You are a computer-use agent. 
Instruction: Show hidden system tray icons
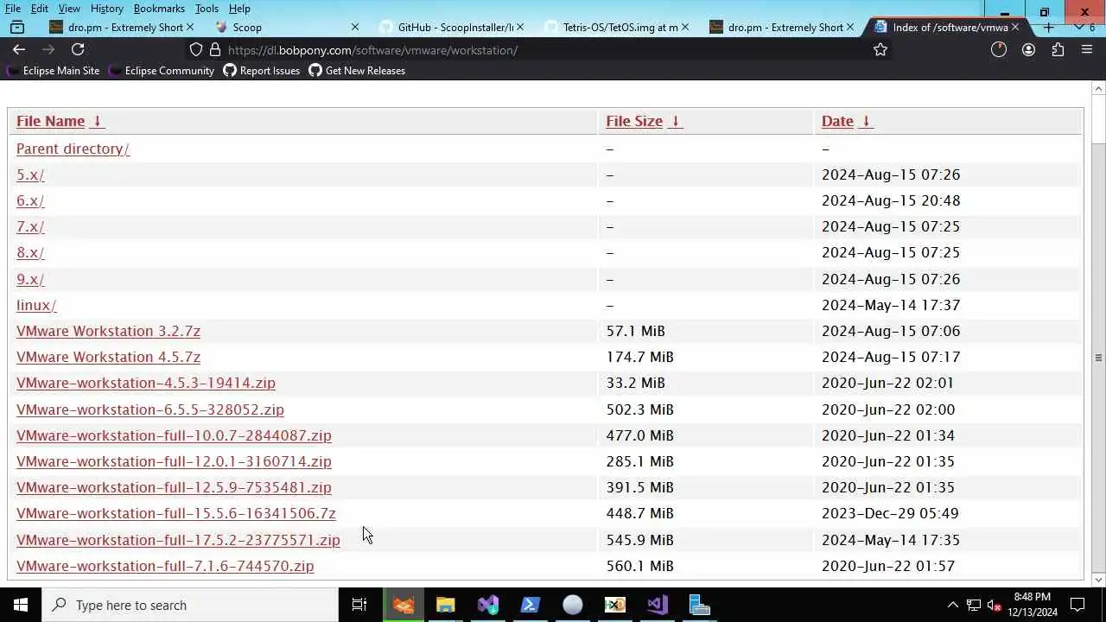point(953,605)
